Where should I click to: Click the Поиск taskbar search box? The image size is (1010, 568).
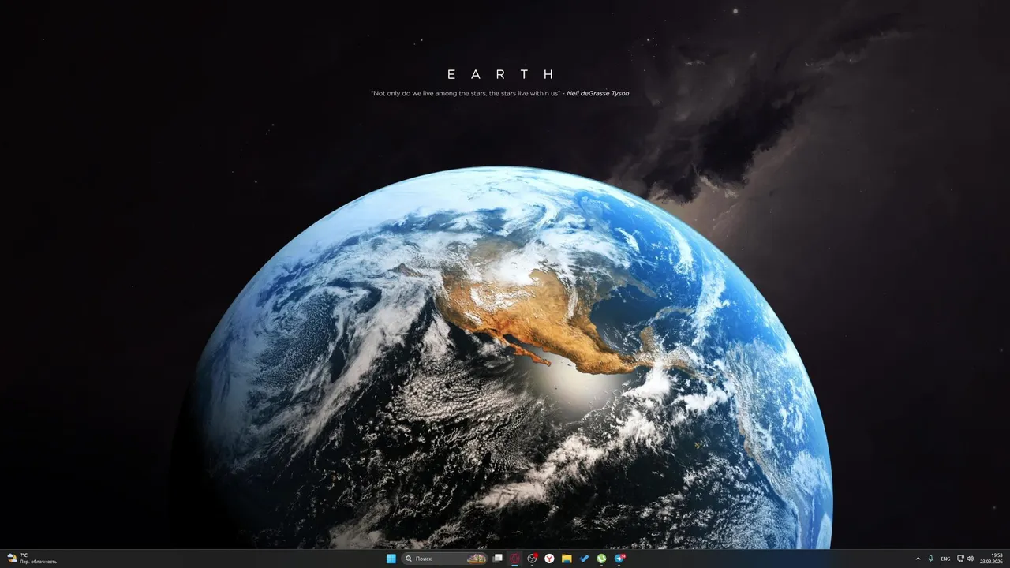(444, 559)
